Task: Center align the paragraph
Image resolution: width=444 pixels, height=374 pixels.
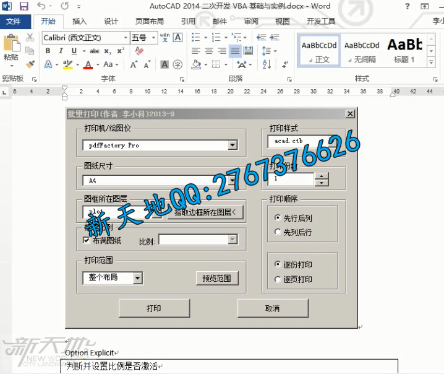Action: [209, 51]
